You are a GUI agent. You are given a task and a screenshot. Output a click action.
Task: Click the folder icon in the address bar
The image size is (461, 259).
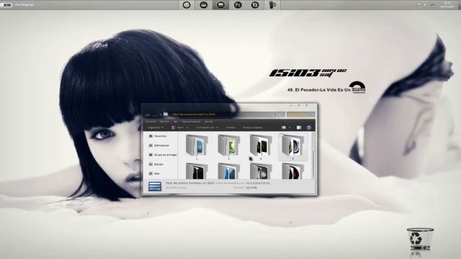[x=166, y=114]
